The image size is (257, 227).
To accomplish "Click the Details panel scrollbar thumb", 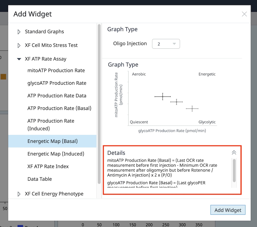I will tap(234, 170).
